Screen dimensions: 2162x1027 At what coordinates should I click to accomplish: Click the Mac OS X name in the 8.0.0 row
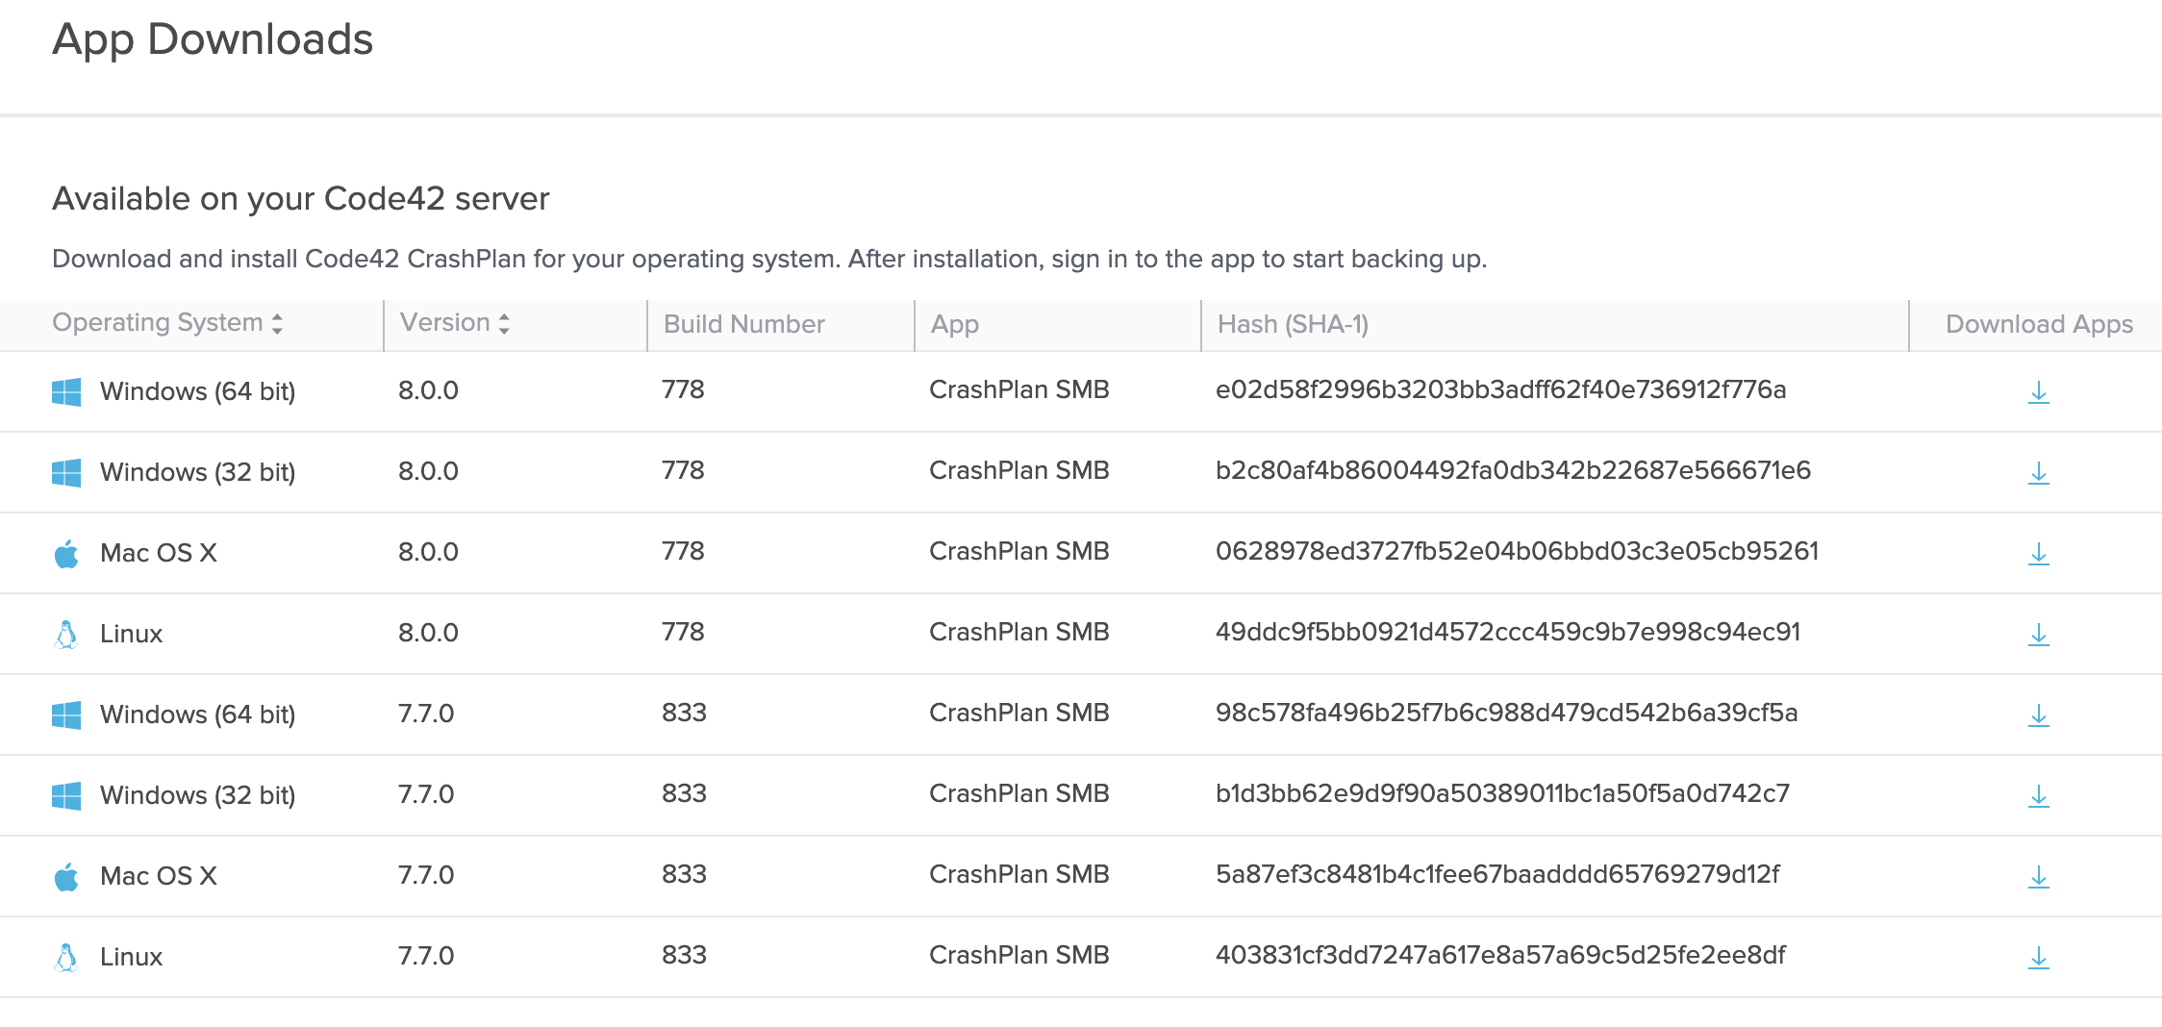[159, 553]
